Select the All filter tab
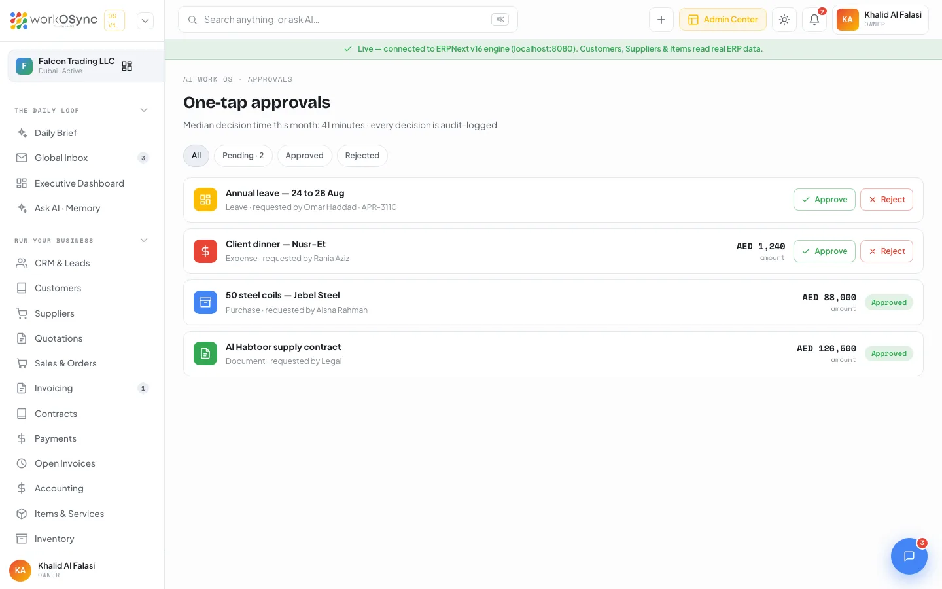The height and width of the screenshot is (589, 942). pos(196,156)
